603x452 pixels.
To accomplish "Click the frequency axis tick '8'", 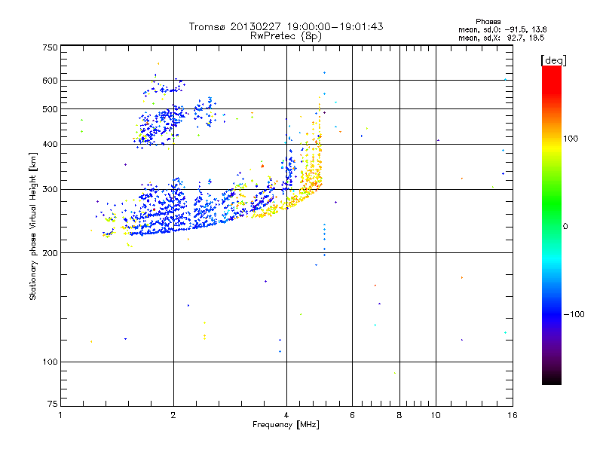I will (x=399, y=416).
